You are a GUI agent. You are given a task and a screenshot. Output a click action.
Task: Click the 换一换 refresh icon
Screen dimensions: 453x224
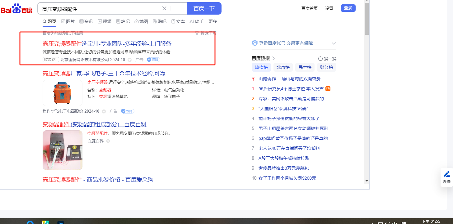tap(320, 59)
